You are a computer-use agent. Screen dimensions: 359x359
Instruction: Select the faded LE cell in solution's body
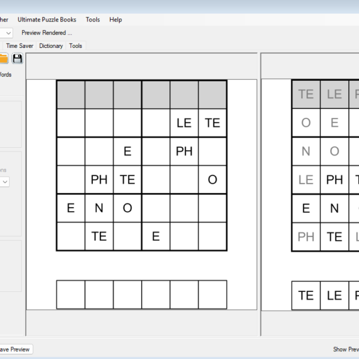306,180
